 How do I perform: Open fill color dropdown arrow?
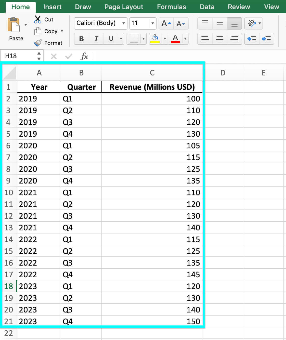tap(165, 39)
